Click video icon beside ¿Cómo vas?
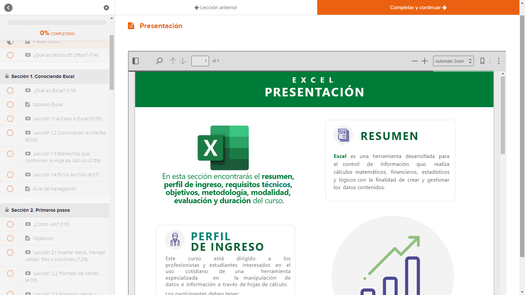This screenshot has width=525, height=295. tap(28, 224)
